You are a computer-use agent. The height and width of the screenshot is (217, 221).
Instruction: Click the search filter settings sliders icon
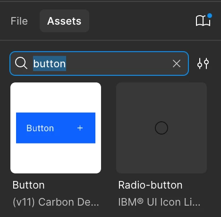(203, 63)
